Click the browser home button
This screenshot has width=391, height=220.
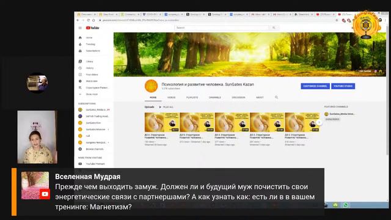(93, 20)
